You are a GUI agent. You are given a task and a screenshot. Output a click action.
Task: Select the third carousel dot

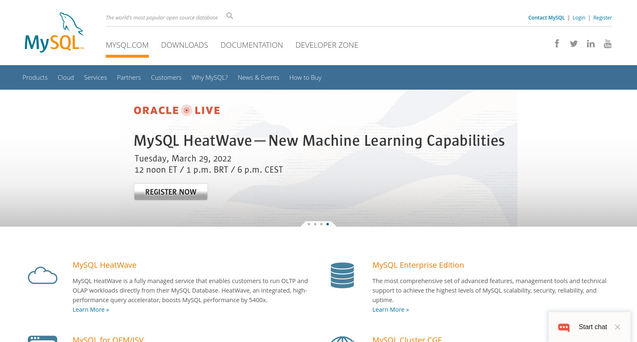pos(321,224)
